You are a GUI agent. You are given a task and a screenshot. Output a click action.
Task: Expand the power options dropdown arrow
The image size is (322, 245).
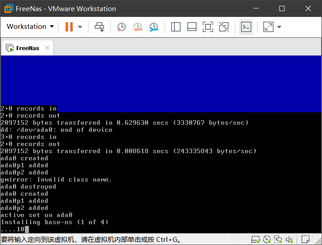pyautogui.click(x=80, y=27)
